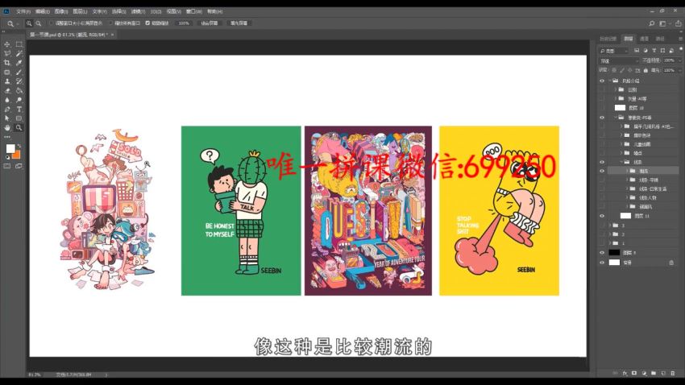Select the Zoom tool in the toolbox
The width and height of the screenshot is (685, 385).
(x=19, y=127)
